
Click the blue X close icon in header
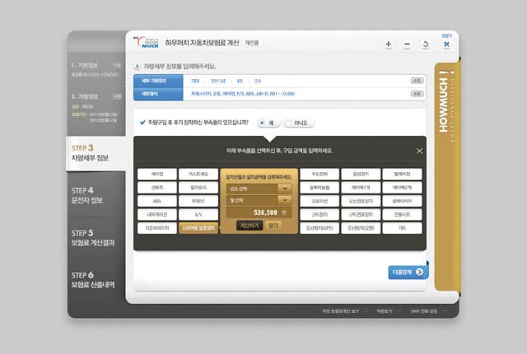(x=446, y=44)
